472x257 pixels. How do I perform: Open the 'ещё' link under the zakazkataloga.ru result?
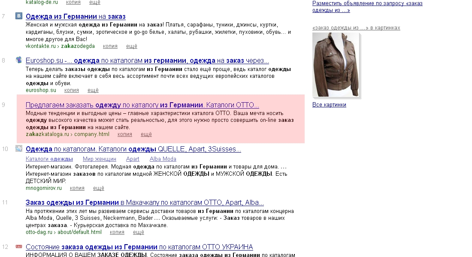[x=146, y=134]
